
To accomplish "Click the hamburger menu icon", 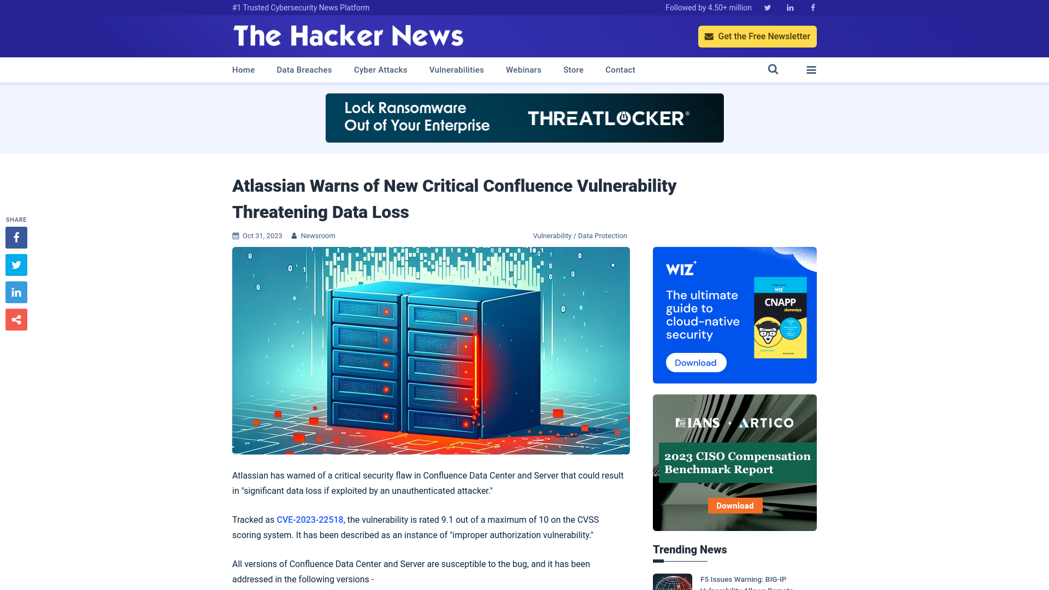I will coord(811,69).
